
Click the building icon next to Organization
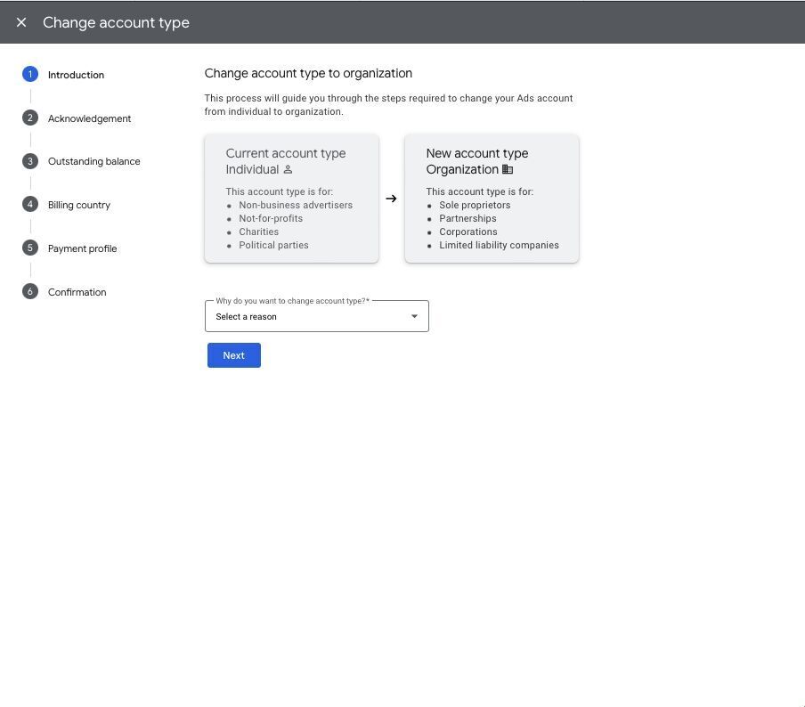click(x=508, y=169)
